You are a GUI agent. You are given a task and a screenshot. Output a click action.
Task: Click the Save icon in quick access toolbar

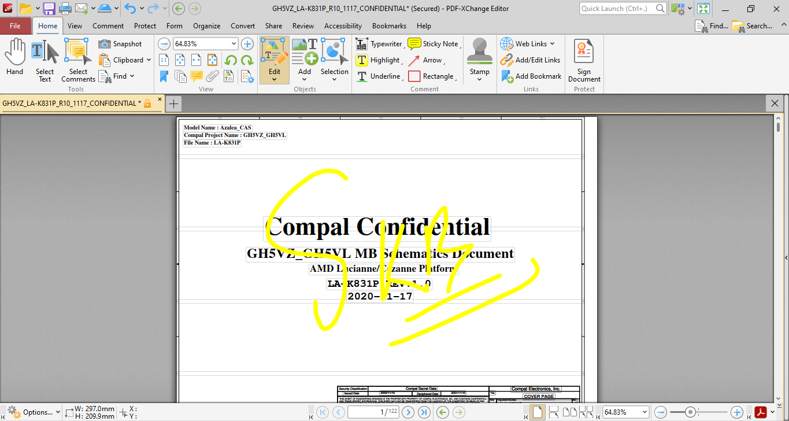coord(49,9)
